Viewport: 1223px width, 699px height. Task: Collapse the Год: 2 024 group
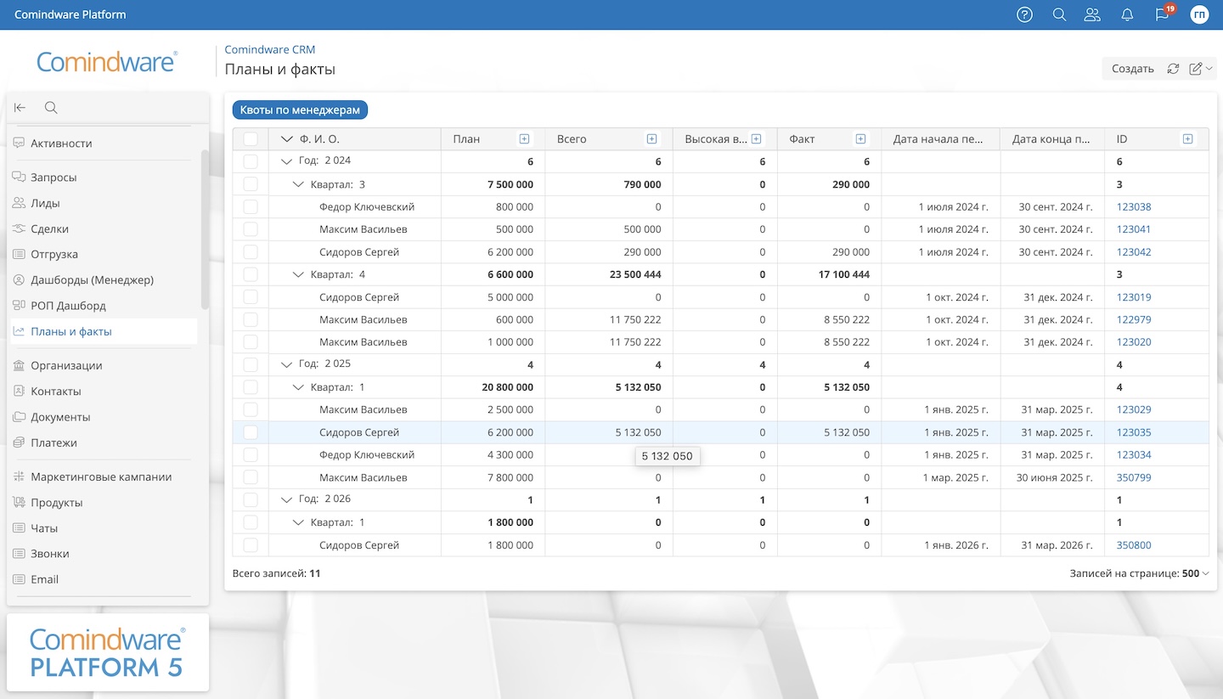(x=286, y=161)
